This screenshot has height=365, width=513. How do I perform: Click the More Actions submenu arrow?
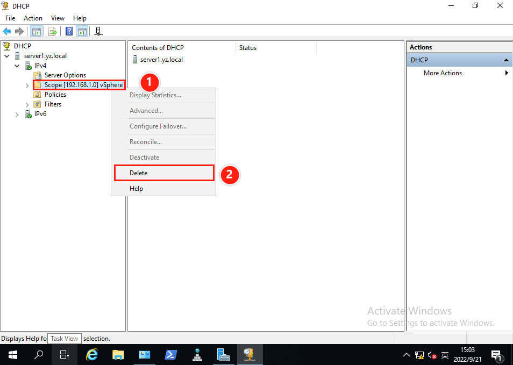pos(507,73)
